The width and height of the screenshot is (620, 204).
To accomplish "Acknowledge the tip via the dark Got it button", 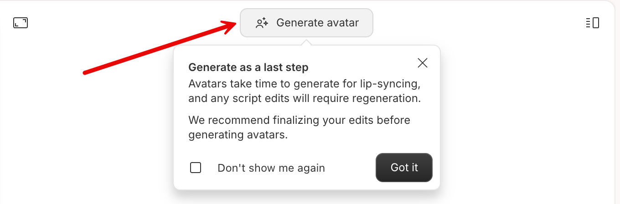I will [404, 168].
